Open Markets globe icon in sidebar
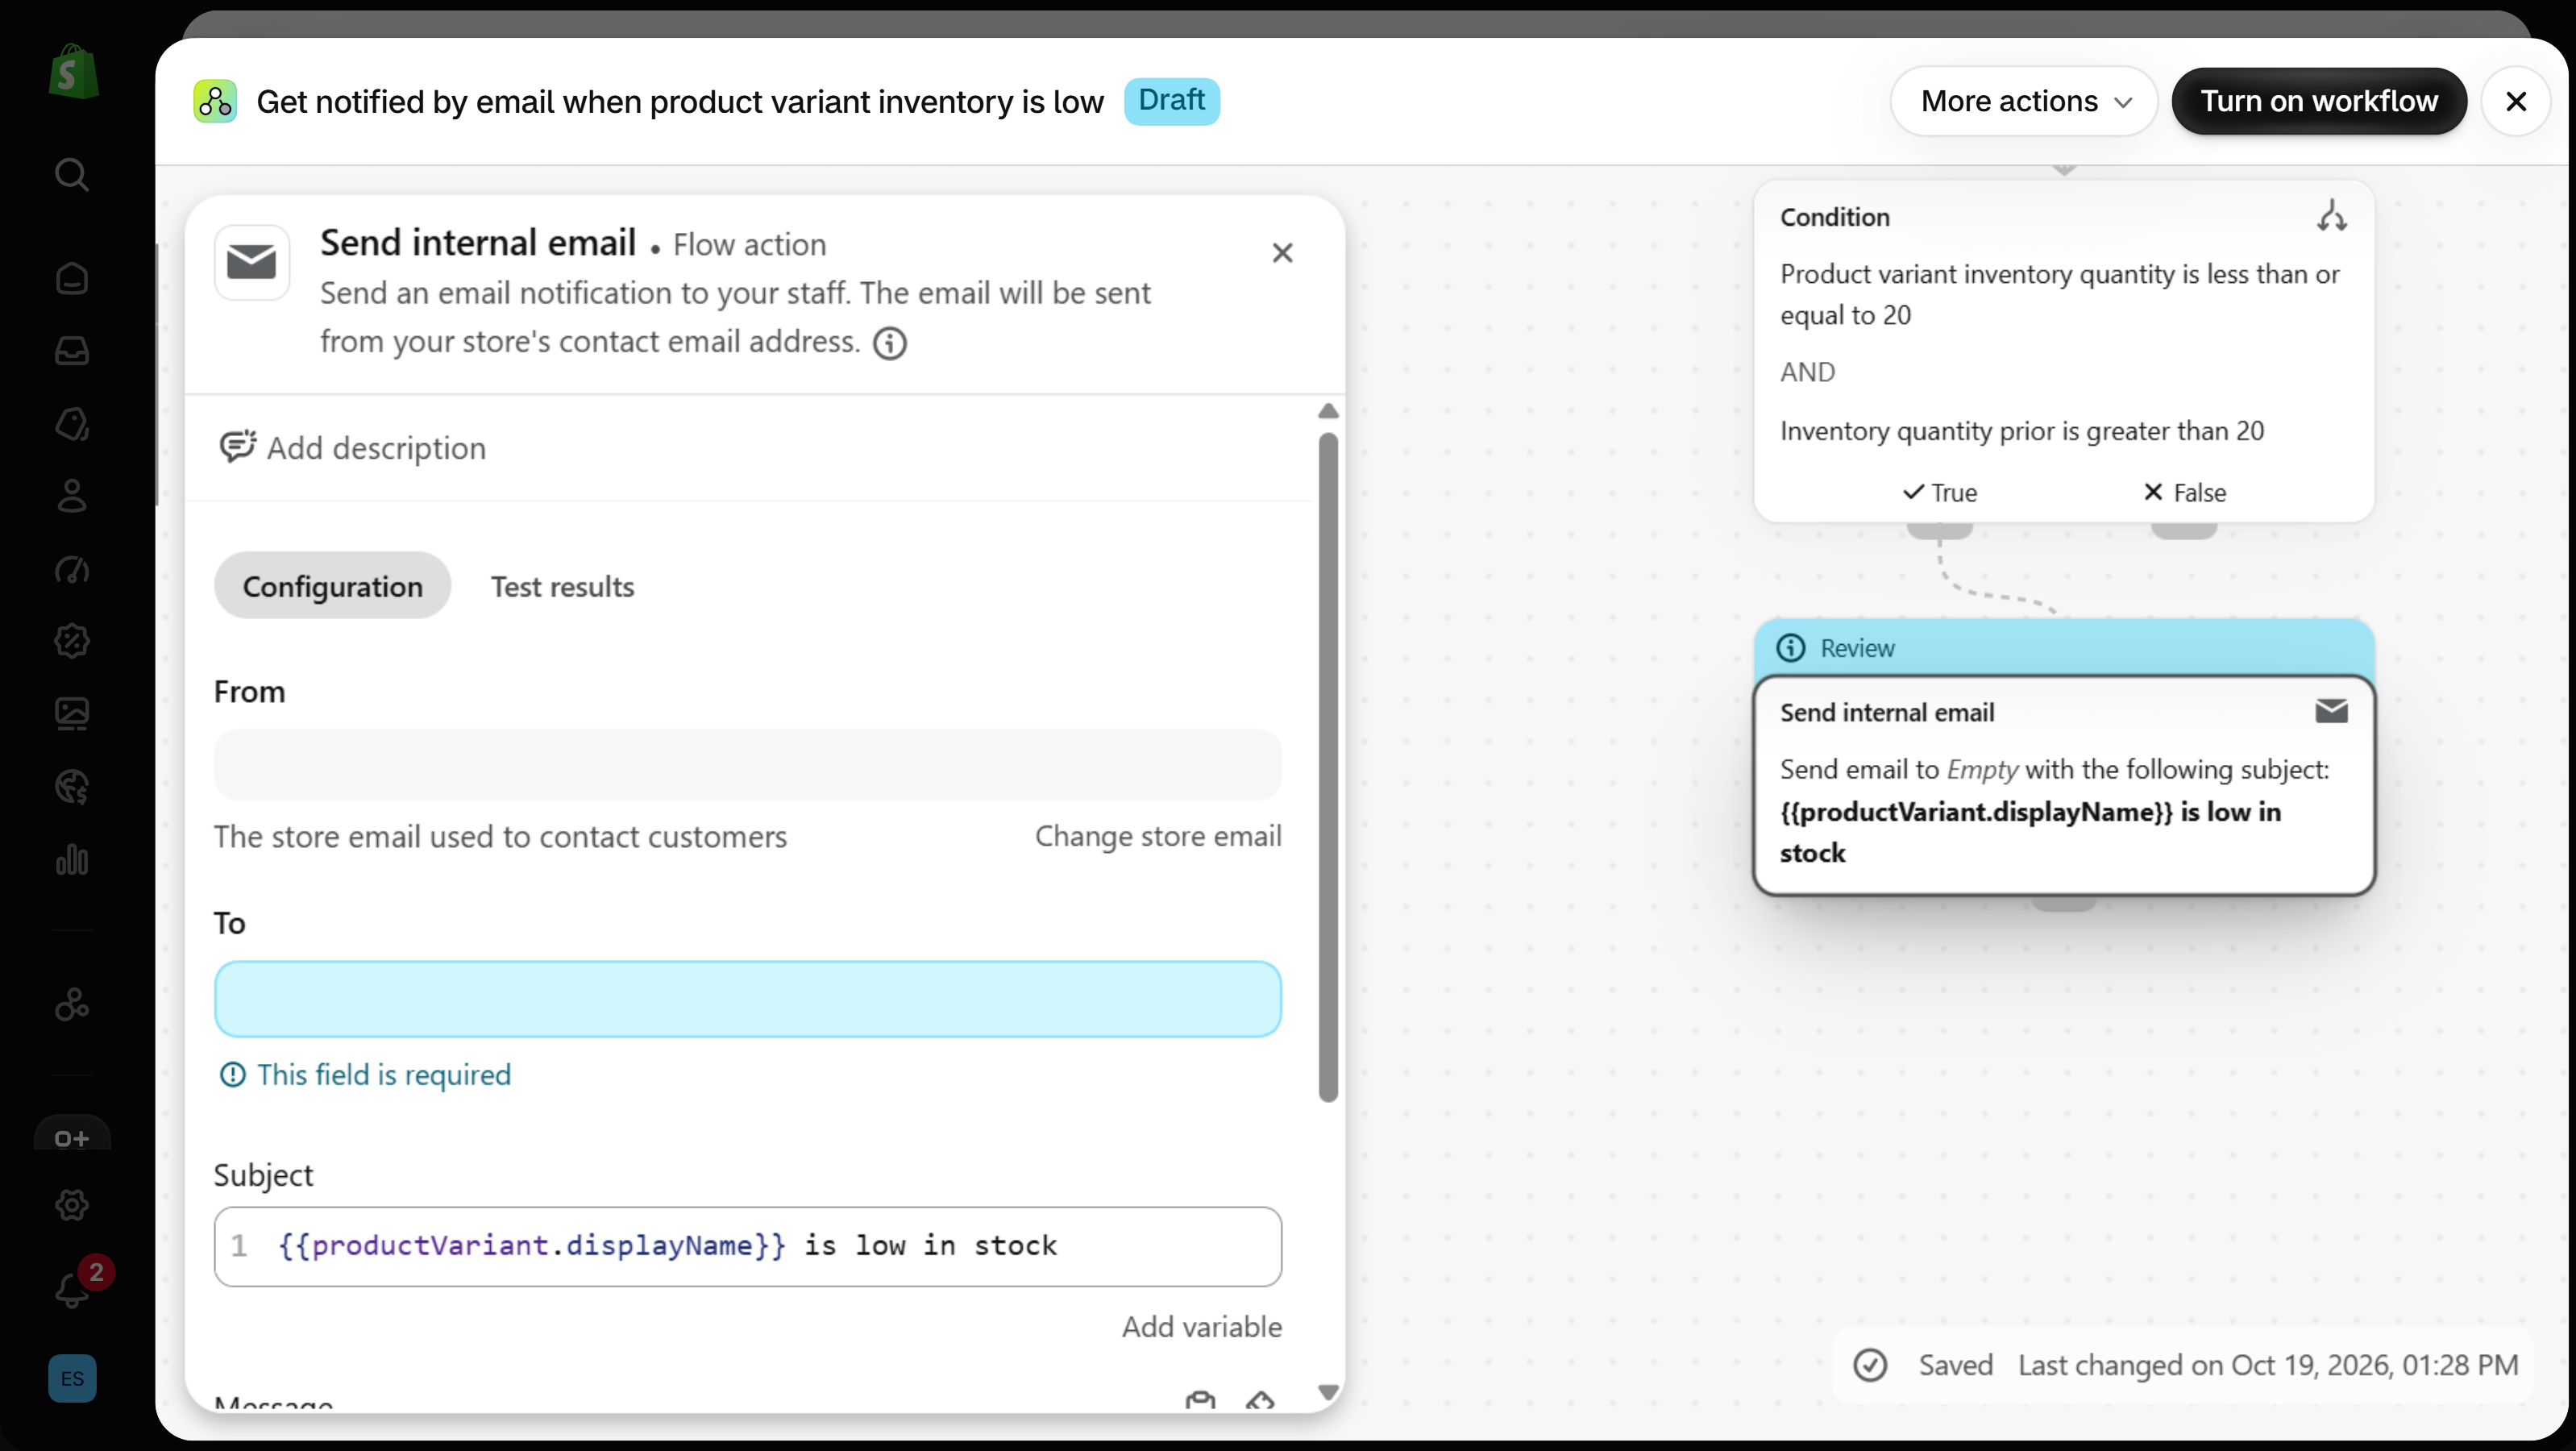The image size is (2576, 1451). click(x=72, y=787)
